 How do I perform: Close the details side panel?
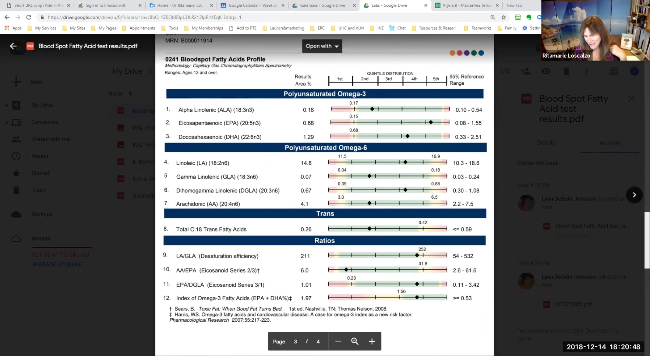[631, 99]
